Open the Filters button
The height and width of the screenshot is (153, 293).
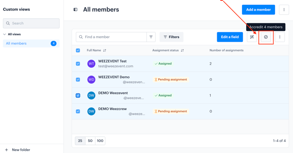171,37
